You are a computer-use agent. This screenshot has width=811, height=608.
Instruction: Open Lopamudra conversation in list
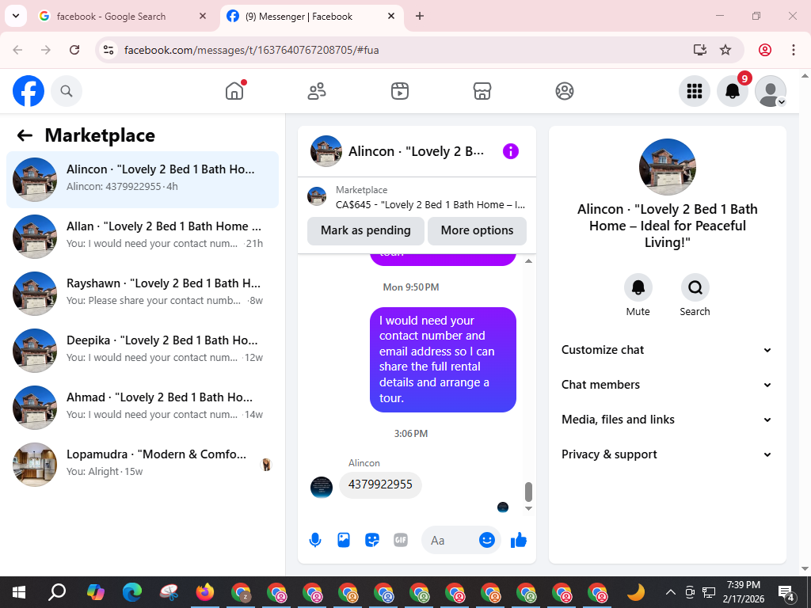[x=143, y=464]
